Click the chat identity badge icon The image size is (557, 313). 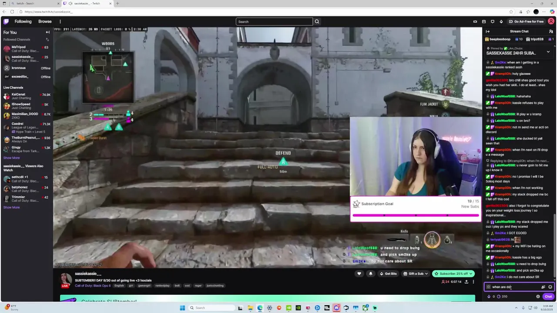(488, 287)
